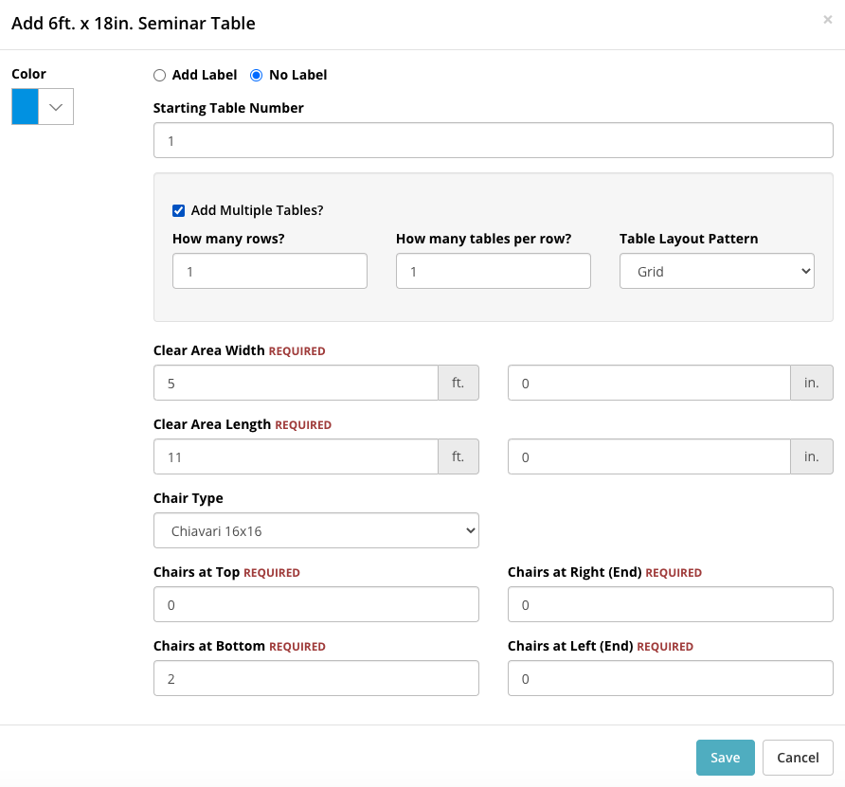Image resolution: width=845 pixels, height=787 pixels.
Task: Click the Chairs at Top field
Action: [316, 604]
